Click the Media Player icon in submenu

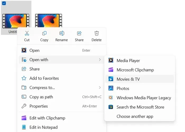(x=111, y=60)
